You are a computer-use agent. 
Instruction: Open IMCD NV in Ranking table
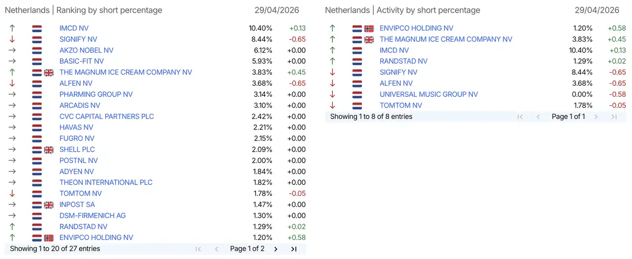[74, 28]
